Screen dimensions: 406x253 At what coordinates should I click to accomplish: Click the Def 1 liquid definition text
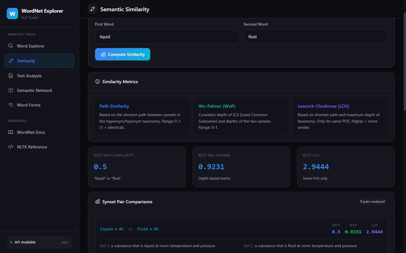coord(163,246)
